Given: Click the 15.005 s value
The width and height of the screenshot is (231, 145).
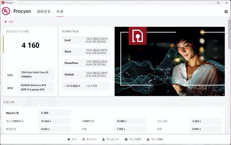Looking at the screenshot, I should (130, 121).
